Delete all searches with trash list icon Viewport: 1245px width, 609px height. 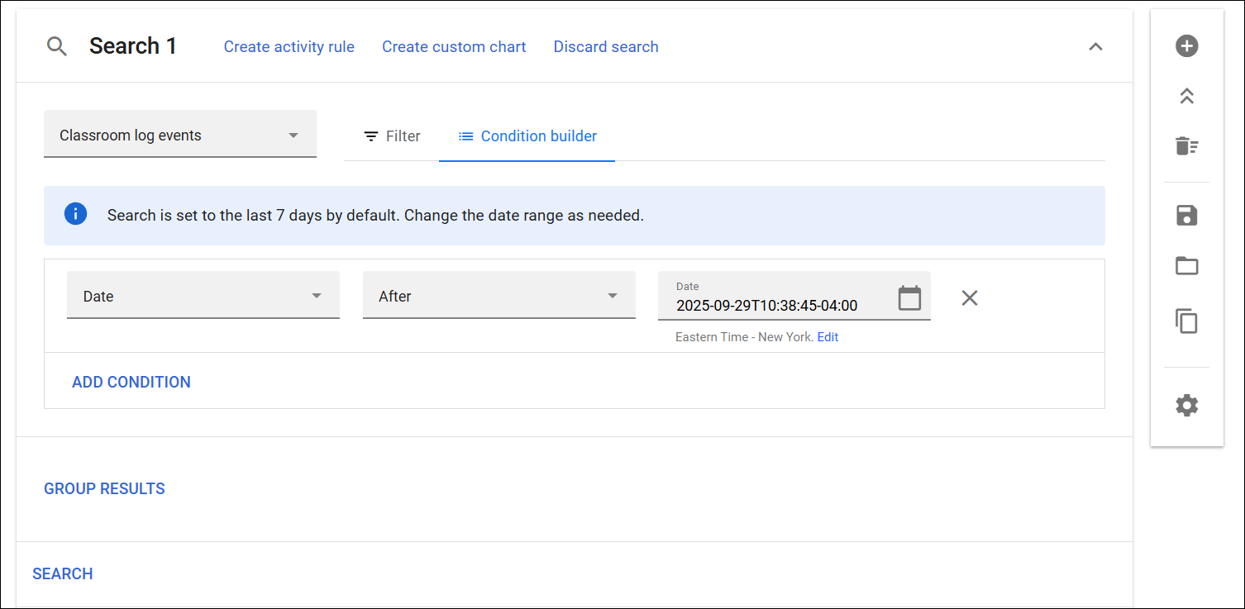pyautogui.click(x=1186, y=146)
